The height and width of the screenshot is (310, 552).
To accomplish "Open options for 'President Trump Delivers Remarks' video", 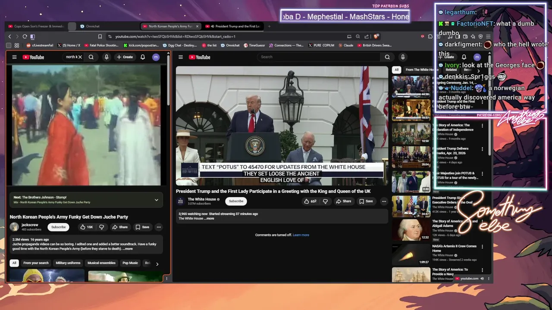I will tap(482, 149).
